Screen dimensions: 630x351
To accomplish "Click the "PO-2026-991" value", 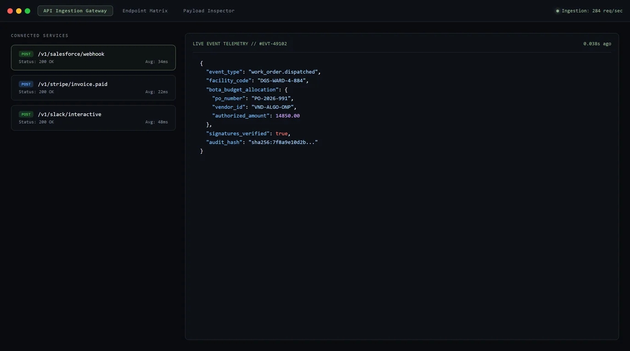I will pyautogui.click(x=271, y=98).
